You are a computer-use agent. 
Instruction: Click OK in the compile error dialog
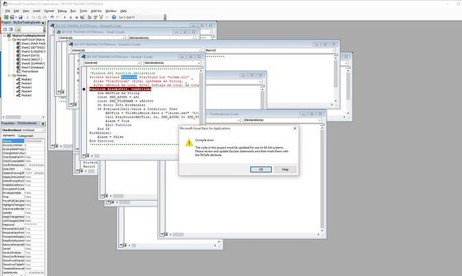coord(260,169)
